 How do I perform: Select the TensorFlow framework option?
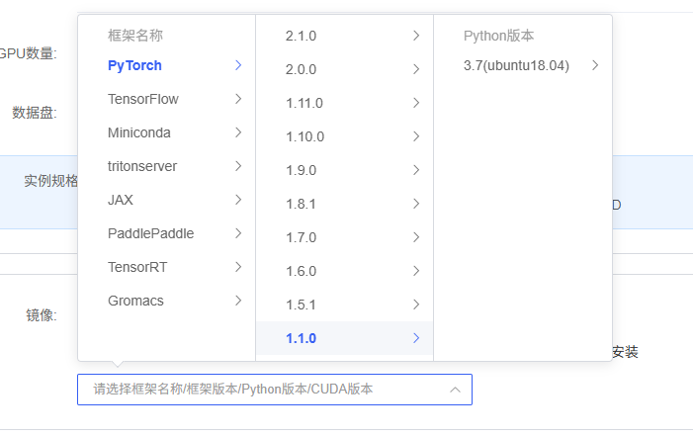pos(166,99)
